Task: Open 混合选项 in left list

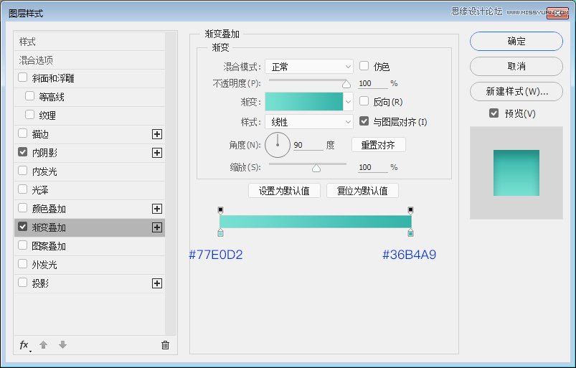Action: (89, 60)
